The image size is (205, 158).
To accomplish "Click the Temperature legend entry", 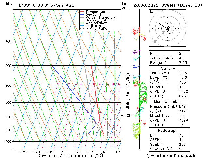I will click(x=94, y=12).
